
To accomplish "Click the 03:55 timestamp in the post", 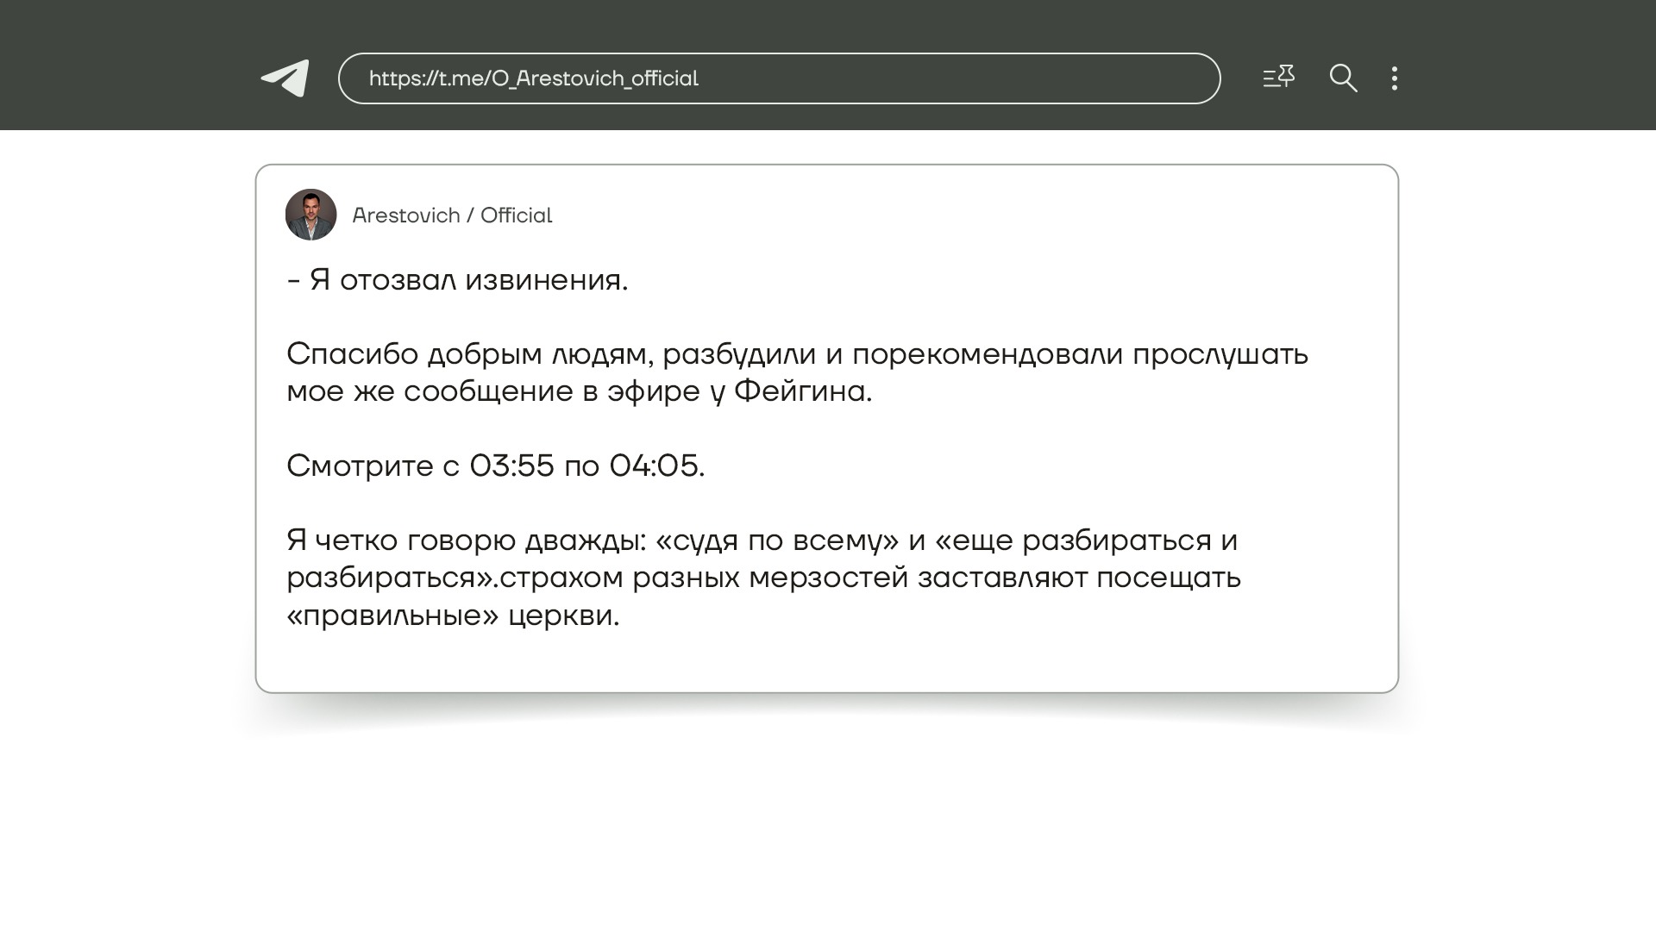I will tap(511, 466).
